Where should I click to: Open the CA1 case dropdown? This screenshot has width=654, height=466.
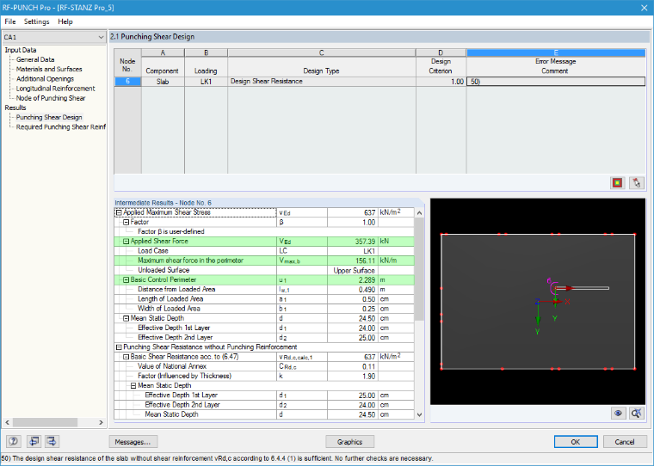pos(101,37)
